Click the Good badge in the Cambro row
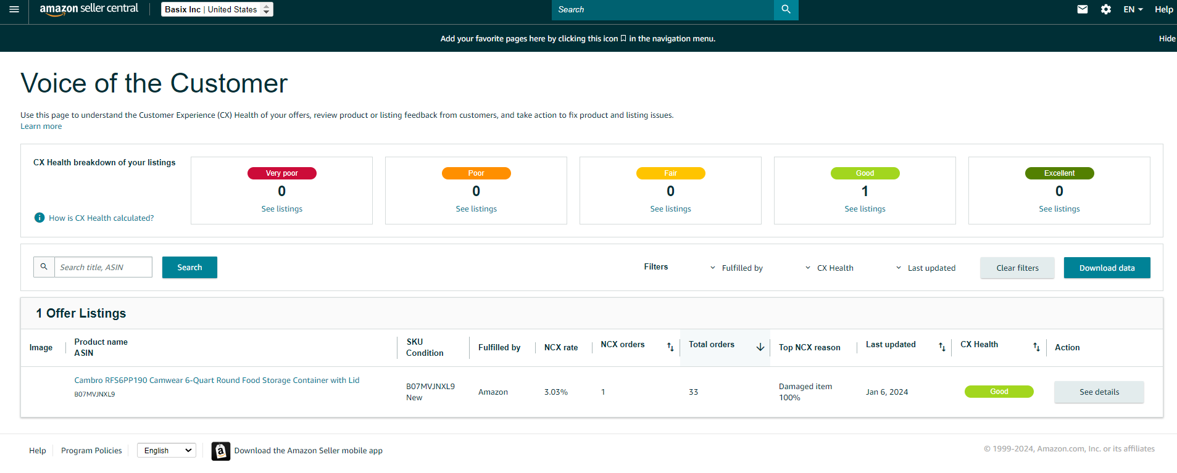 pyautogui.click(x=999, y=392)
